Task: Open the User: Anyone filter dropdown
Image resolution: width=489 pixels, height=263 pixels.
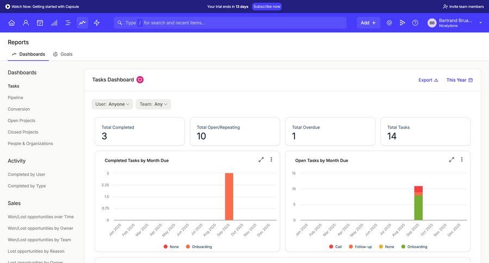Action: point(112,104)
